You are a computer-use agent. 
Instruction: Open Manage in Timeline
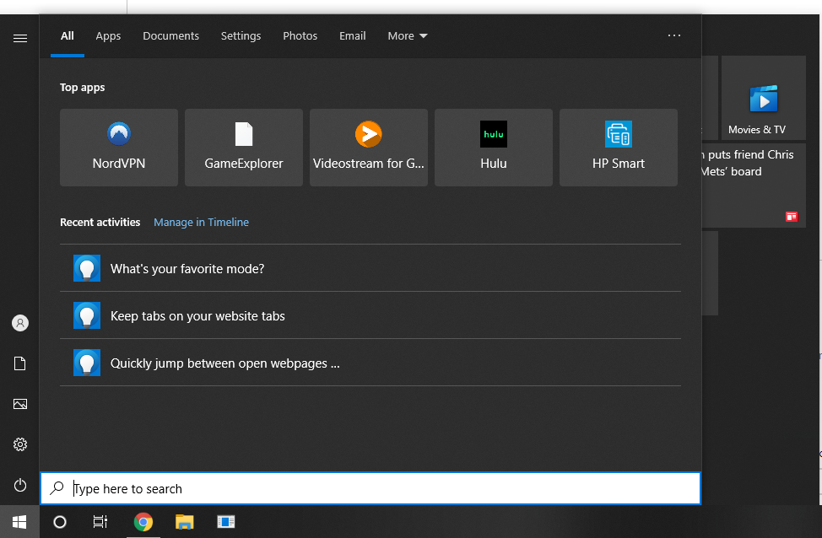(x=201, y=222)
